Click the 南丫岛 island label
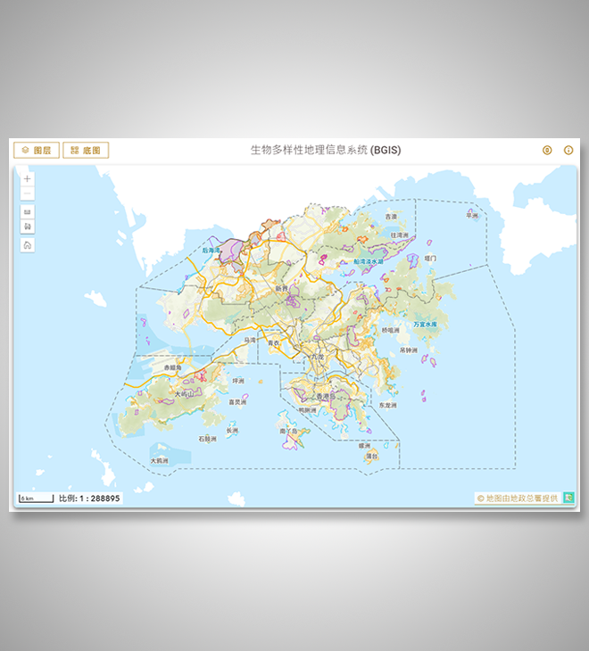Viewport: 589px width, 651px height. coord(288,431)
